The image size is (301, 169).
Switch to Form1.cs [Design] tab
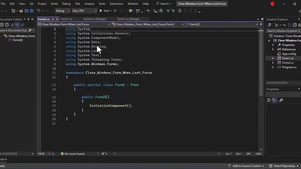coord(128,19)
